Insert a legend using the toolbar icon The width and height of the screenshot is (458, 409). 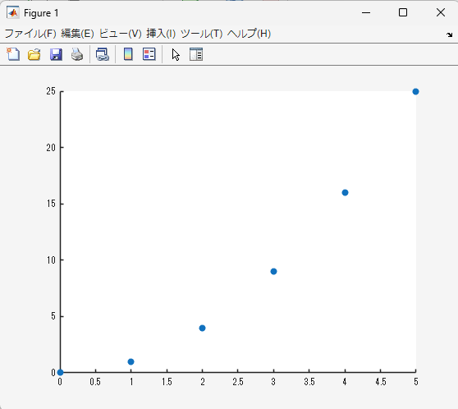[149, 54]
